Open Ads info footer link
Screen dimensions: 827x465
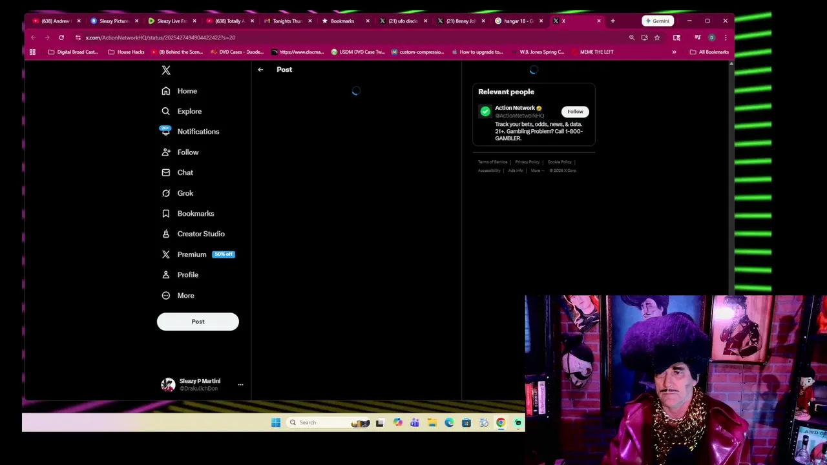[516, 170]
